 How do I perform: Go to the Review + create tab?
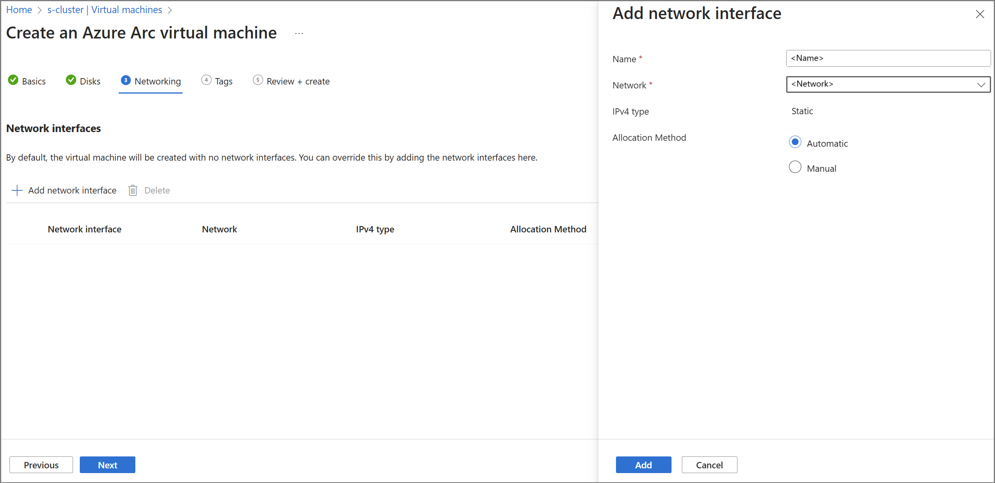[x=298, y=81]
